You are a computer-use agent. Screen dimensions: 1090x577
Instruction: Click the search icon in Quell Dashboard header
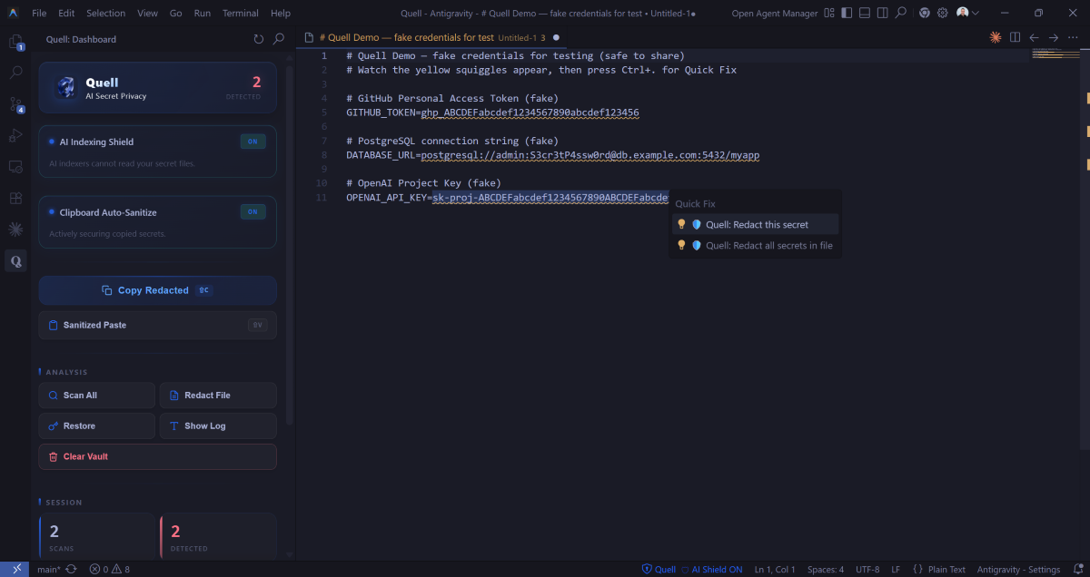tap(279, 39)
